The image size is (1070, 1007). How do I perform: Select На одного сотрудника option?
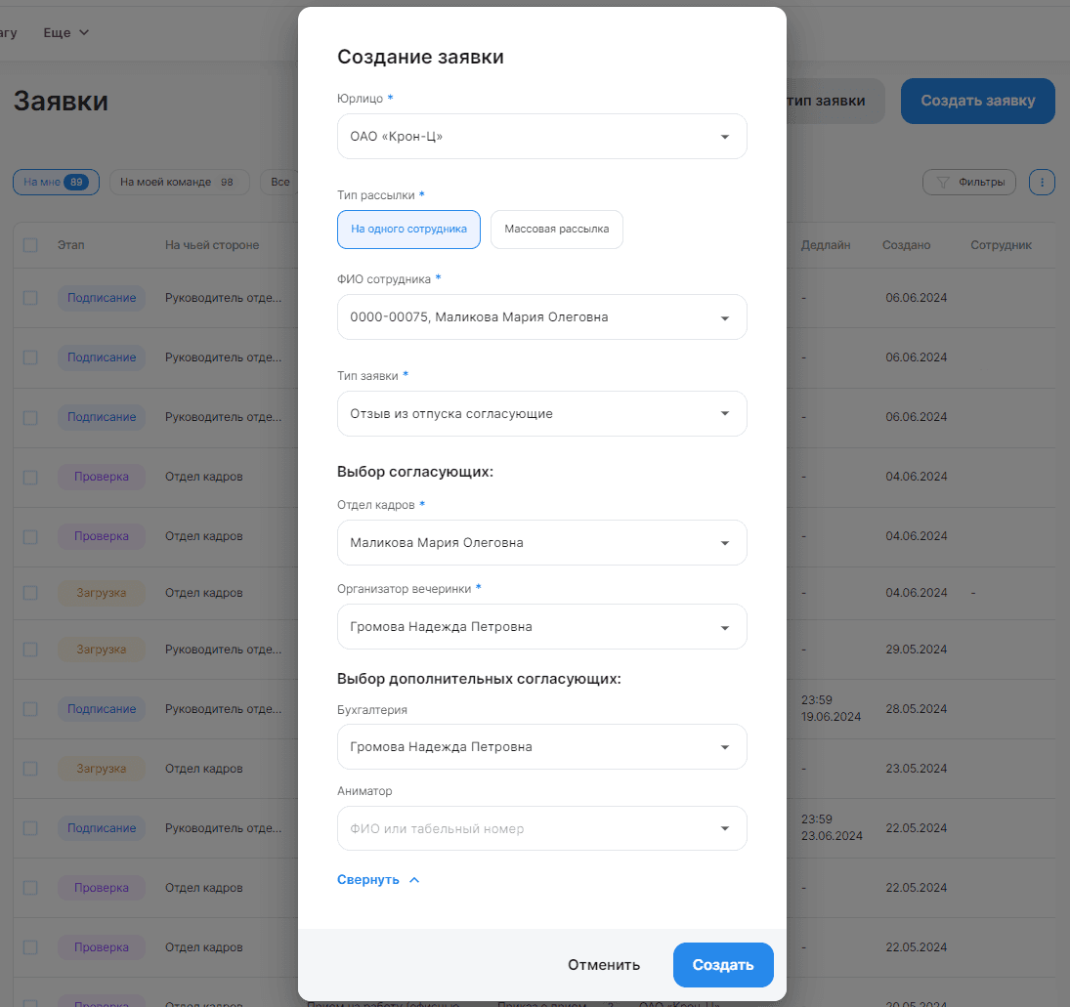(408, 230)
